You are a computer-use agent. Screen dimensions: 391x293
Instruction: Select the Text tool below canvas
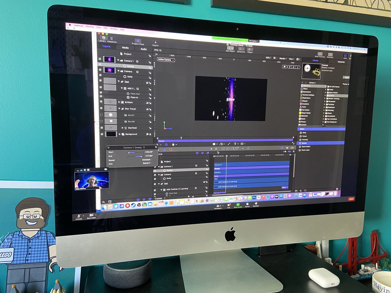(x=235, y=144)
